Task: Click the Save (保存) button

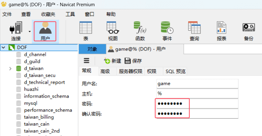Action: [133, 61]
